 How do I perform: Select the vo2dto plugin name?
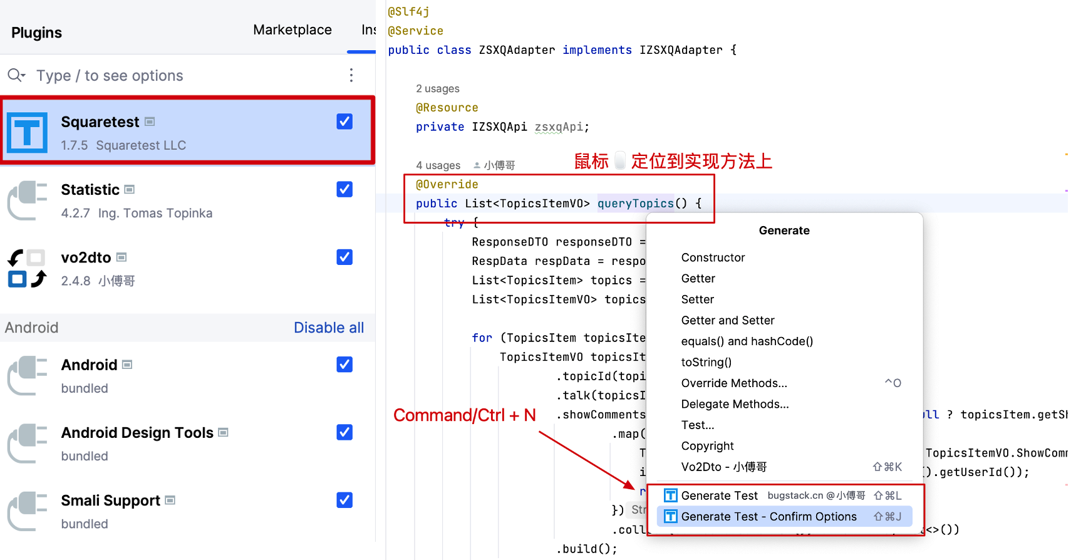[x=86, y=257]
